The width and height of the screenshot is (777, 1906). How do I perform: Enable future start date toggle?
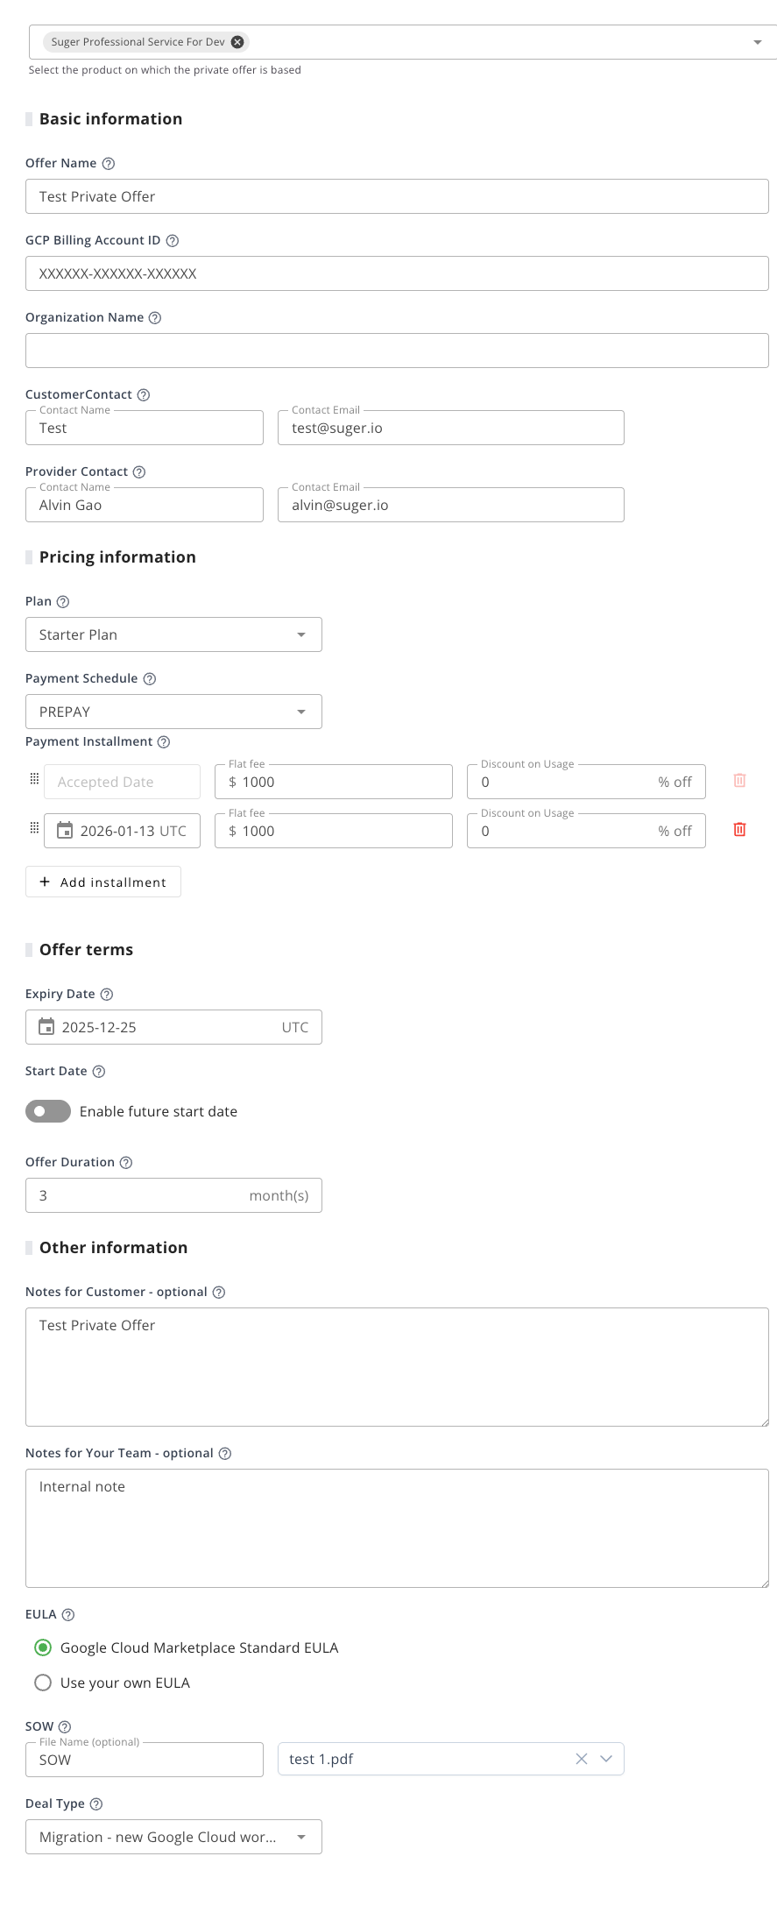[48, 1111]
